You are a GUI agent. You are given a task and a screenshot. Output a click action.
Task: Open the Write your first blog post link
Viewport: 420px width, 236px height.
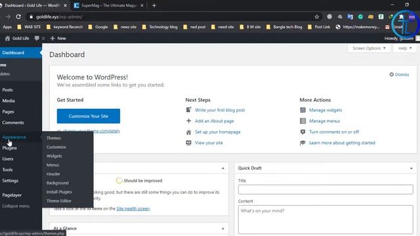220,110
